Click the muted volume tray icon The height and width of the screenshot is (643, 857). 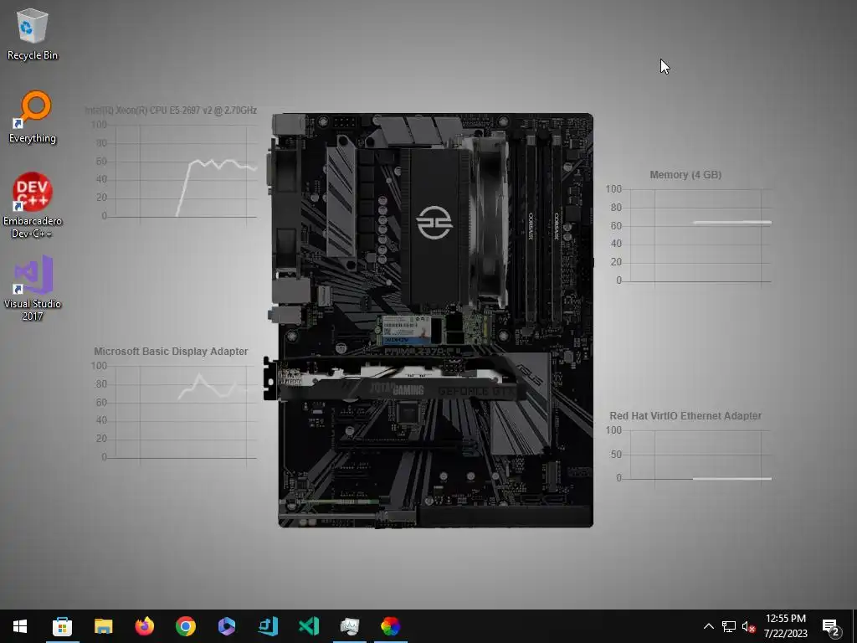tap(749, 626)
